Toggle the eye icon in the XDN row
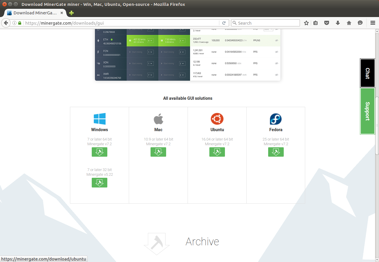The height and width of the screenshot is (262, 379). coord(276,63)
